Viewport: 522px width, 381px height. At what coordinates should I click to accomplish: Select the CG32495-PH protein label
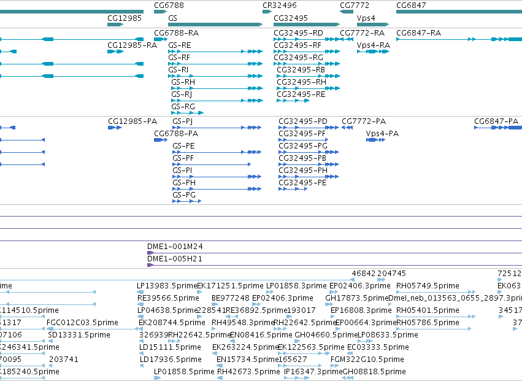coord(303,171)
